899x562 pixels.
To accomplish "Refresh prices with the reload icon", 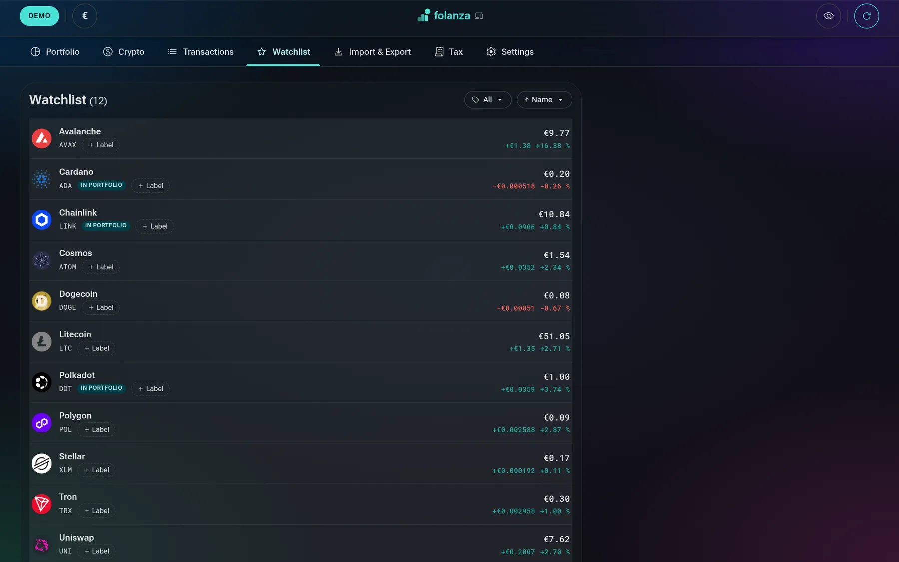I will pyautogui.click(x=866, y=16).
